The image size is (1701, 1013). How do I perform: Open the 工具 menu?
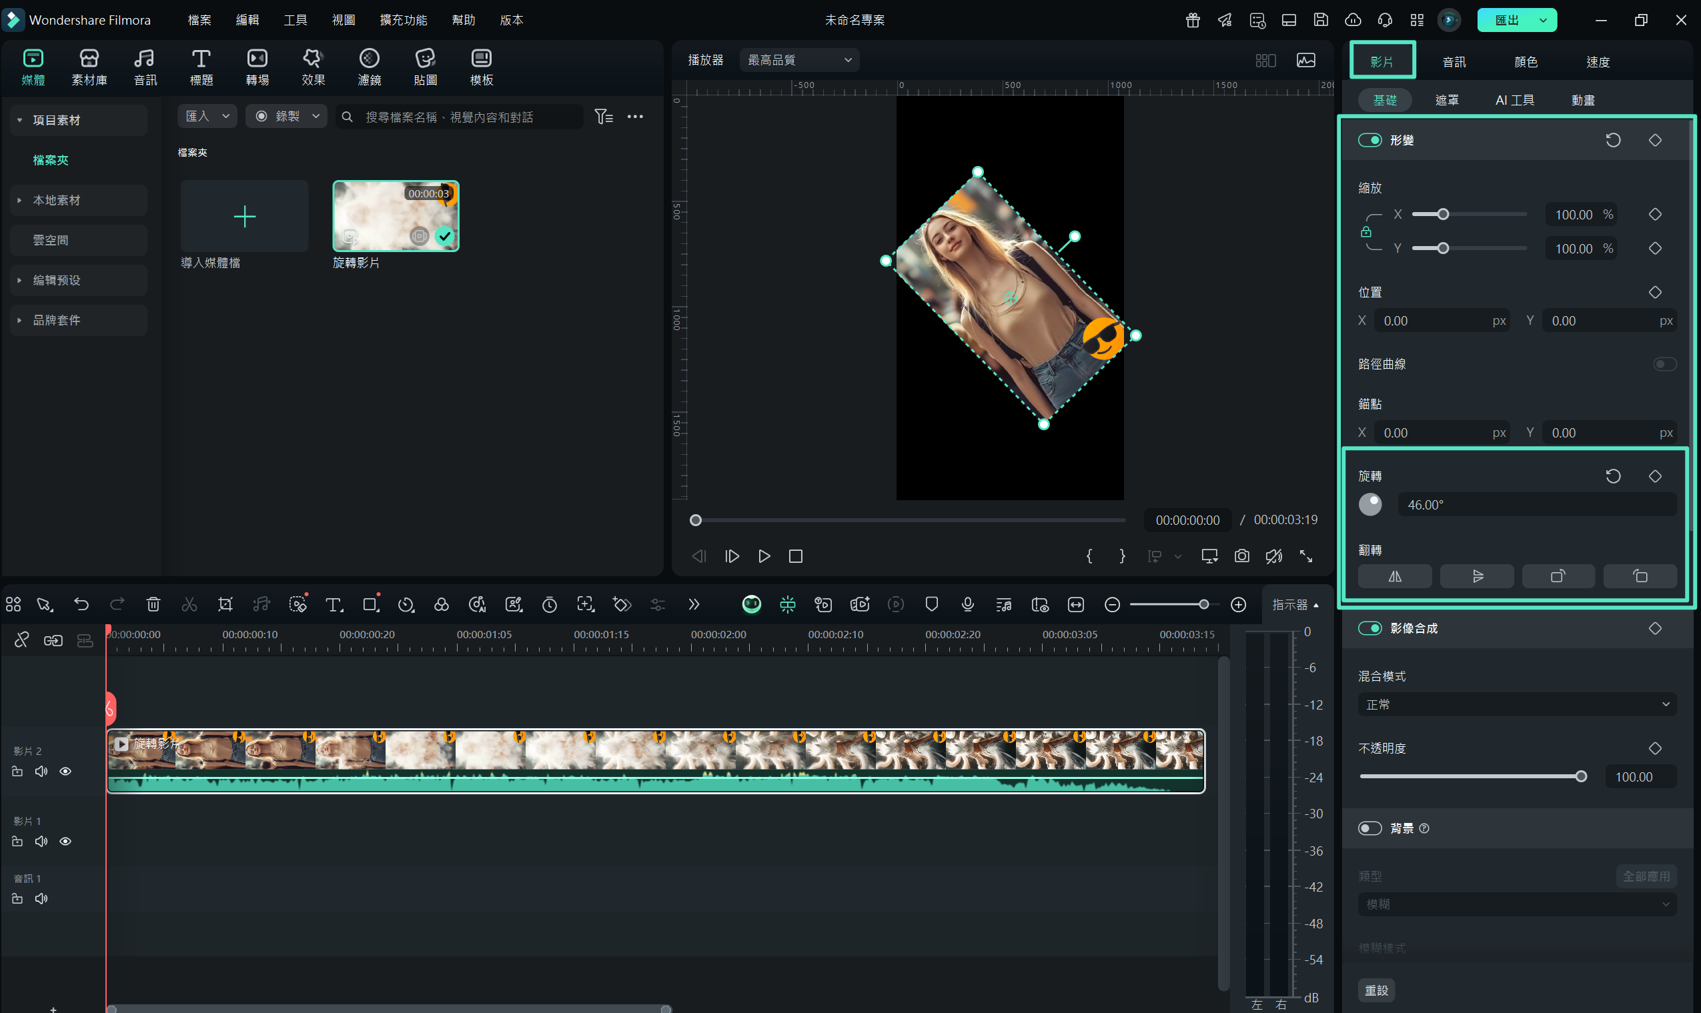click(x=295, y=20)
